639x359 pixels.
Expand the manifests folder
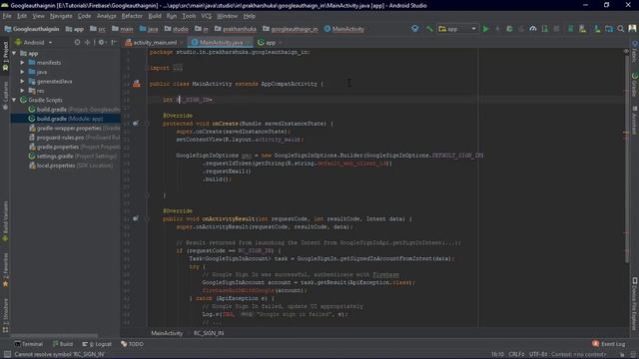(x=22, y=62)
